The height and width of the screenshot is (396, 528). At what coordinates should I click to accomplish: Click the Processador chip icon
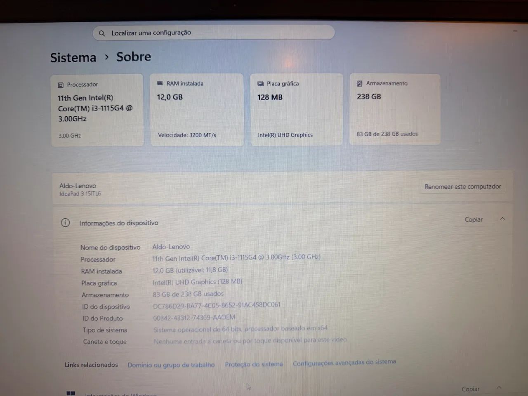[61, 85]
